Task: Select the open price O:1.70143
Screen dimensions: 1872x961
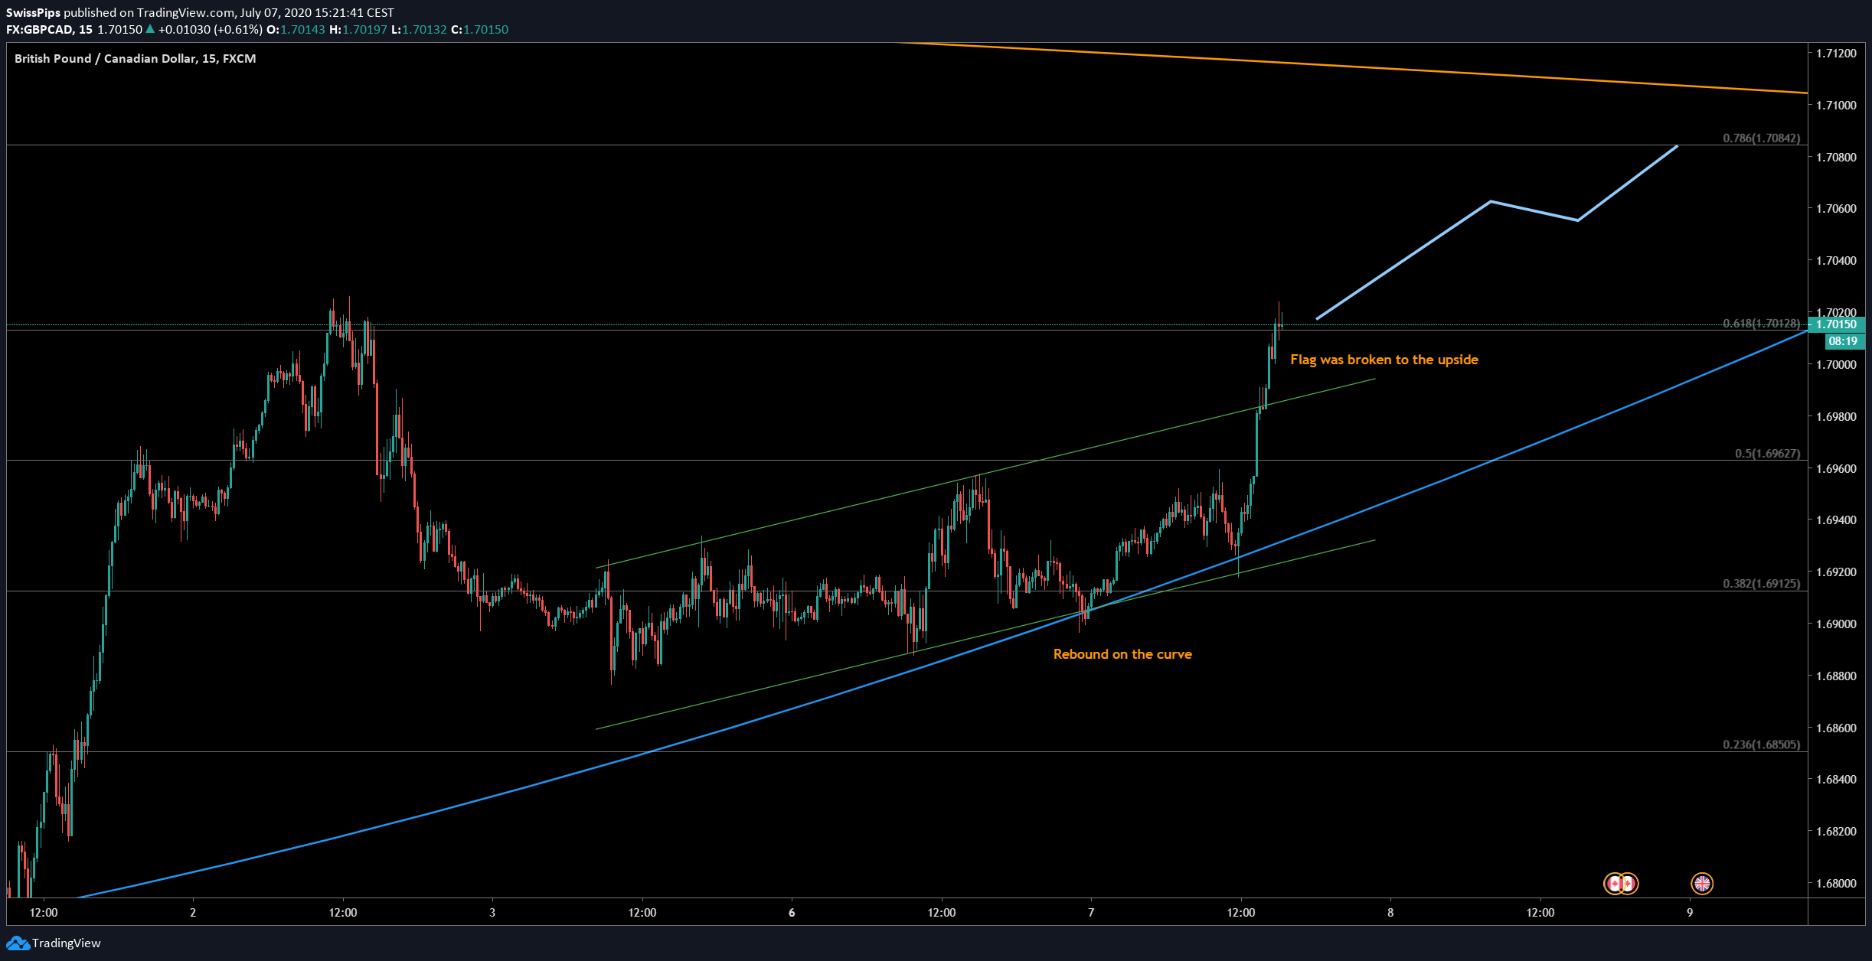Action: (296, 29)
